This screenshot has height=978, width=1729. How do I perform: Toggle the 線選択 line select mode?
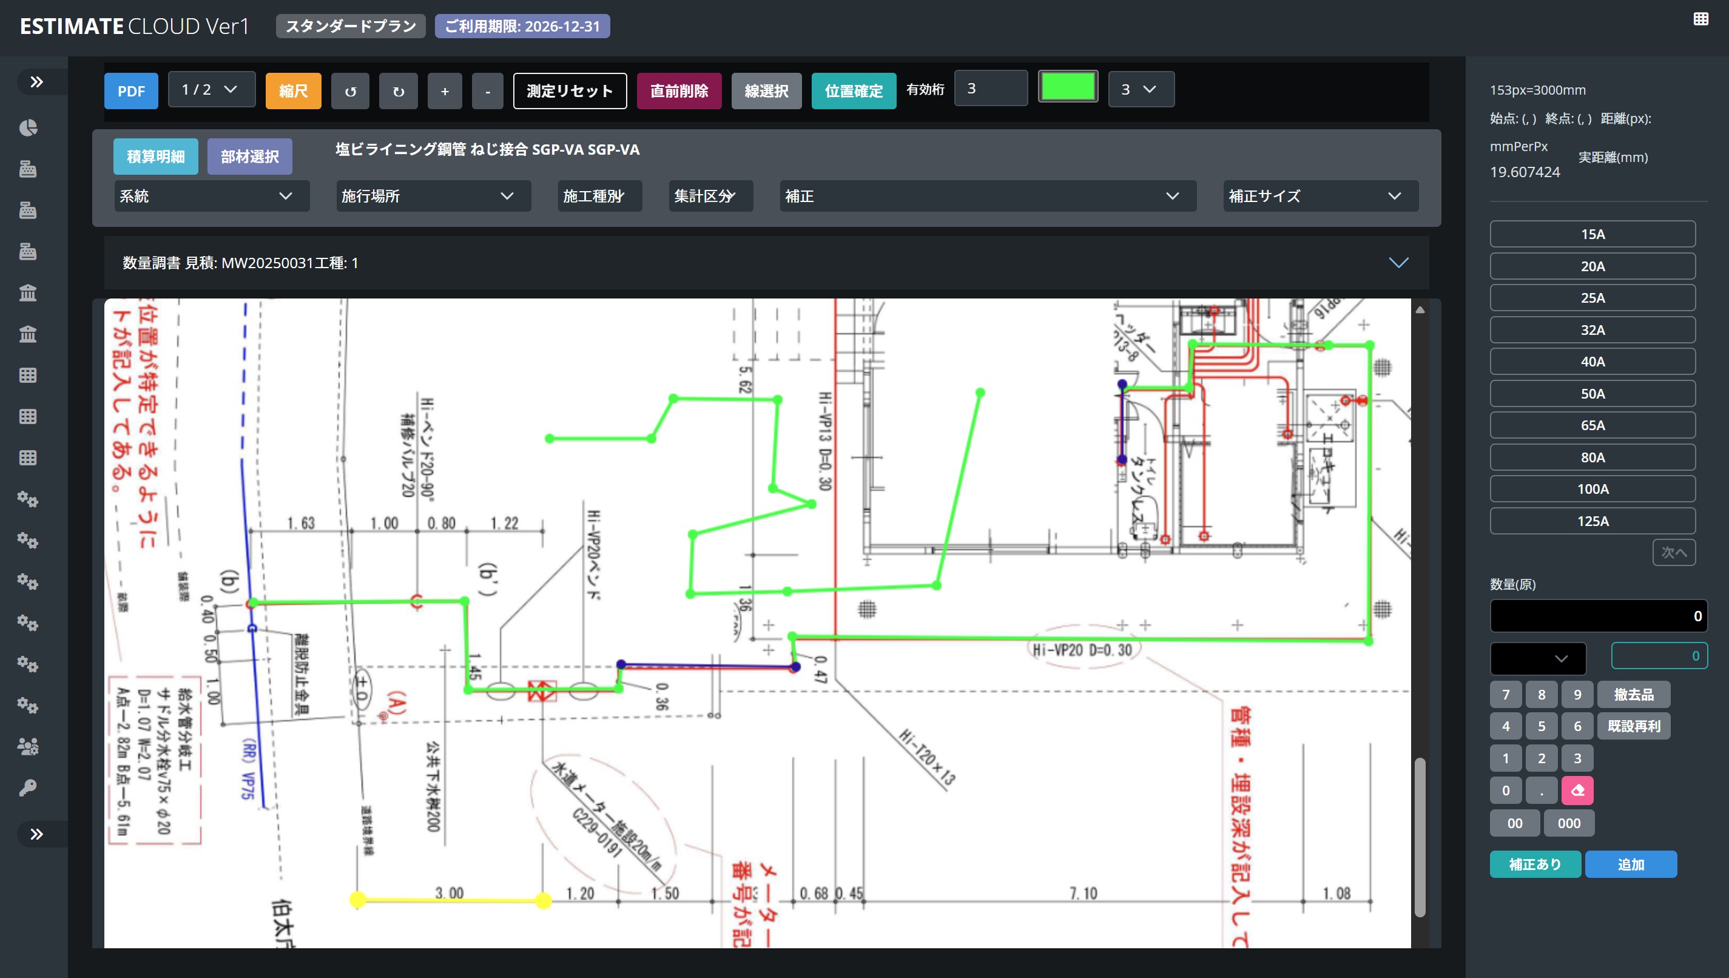click(766, 90)
